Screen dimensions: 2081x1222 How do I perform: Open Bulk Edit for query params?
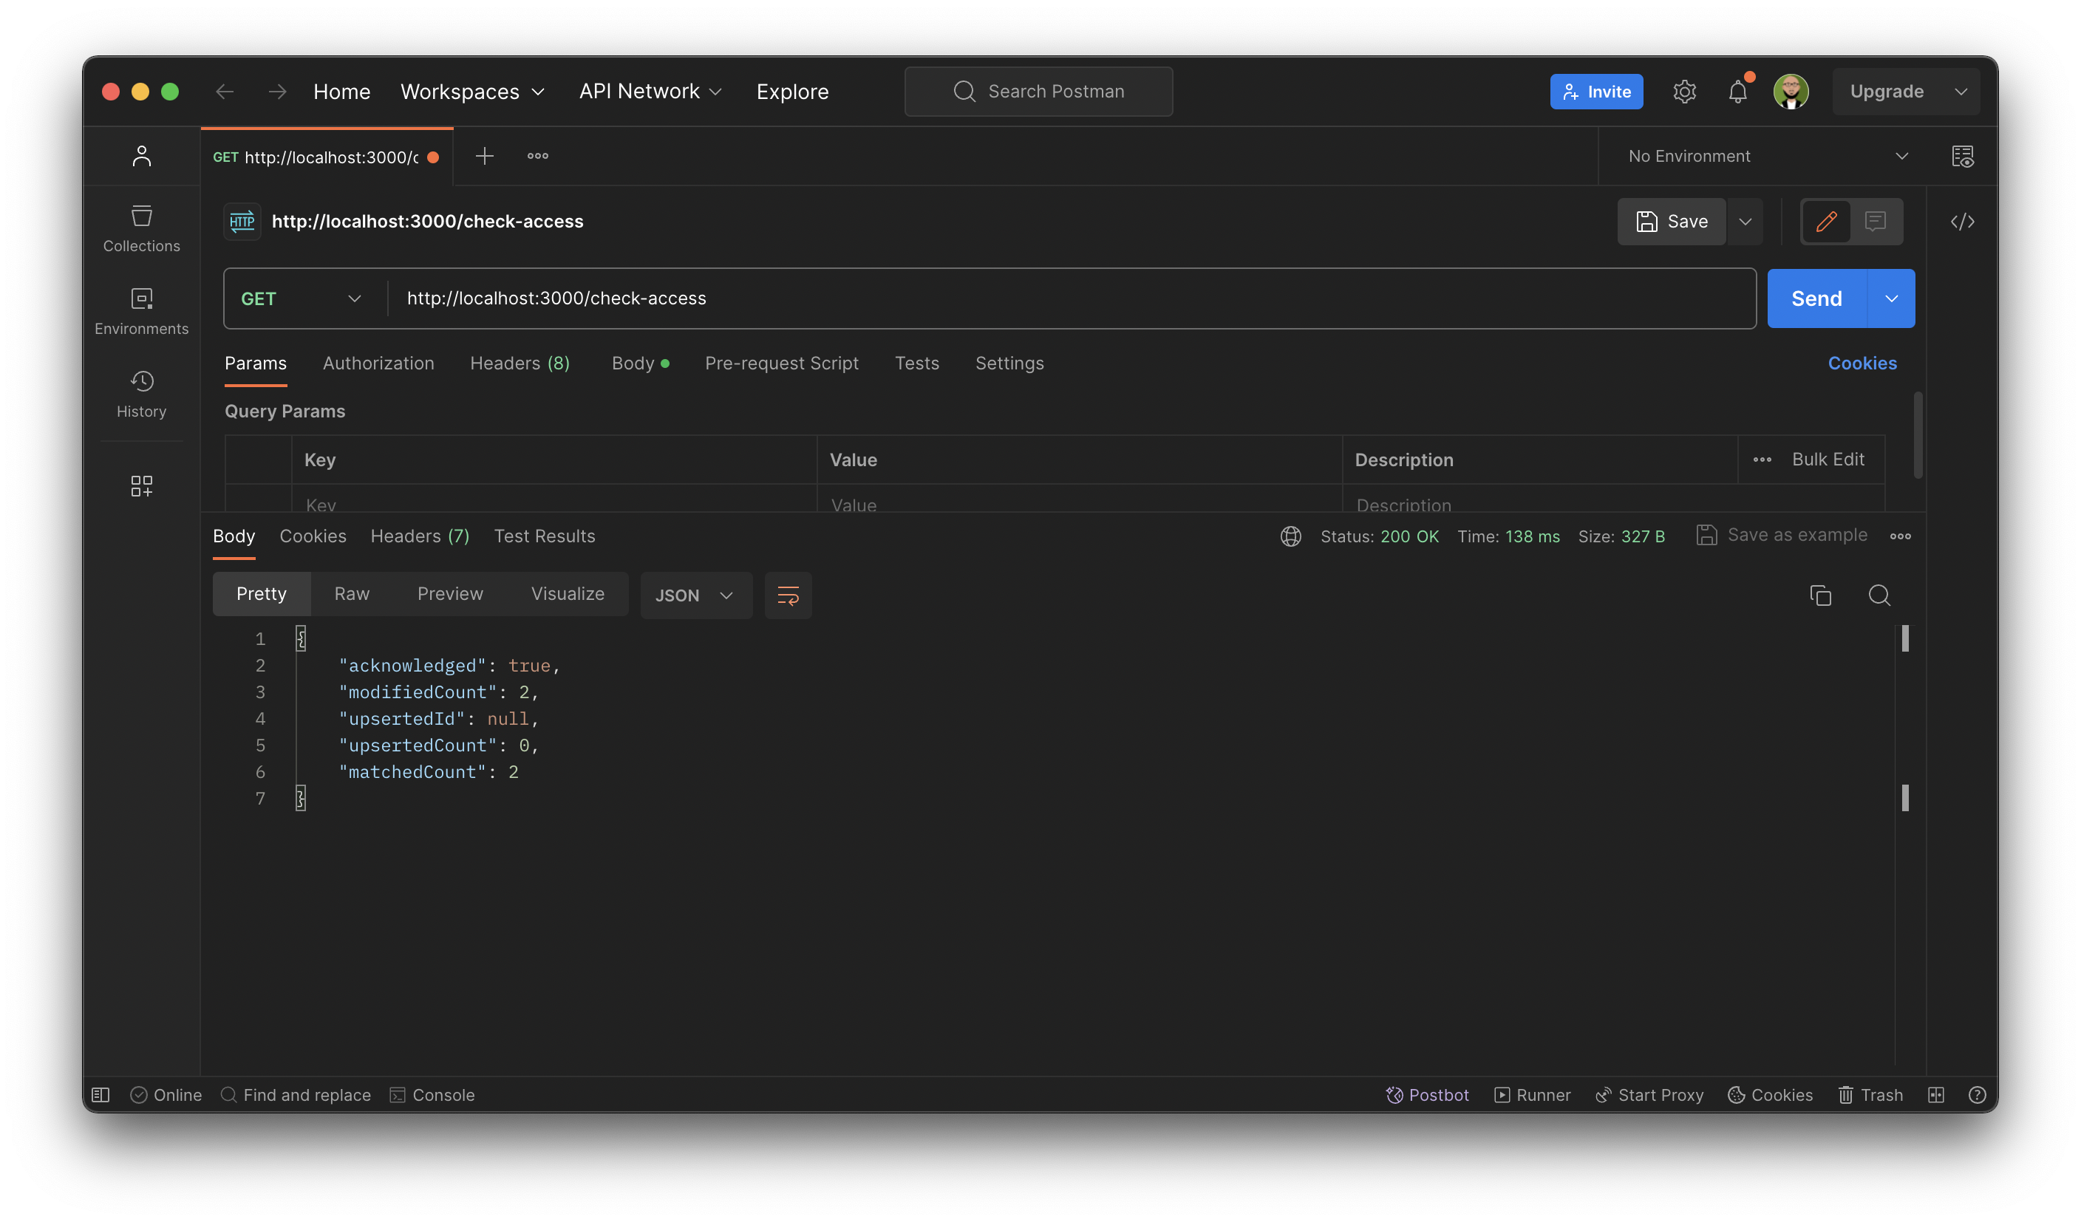[x=1828, y=459]
